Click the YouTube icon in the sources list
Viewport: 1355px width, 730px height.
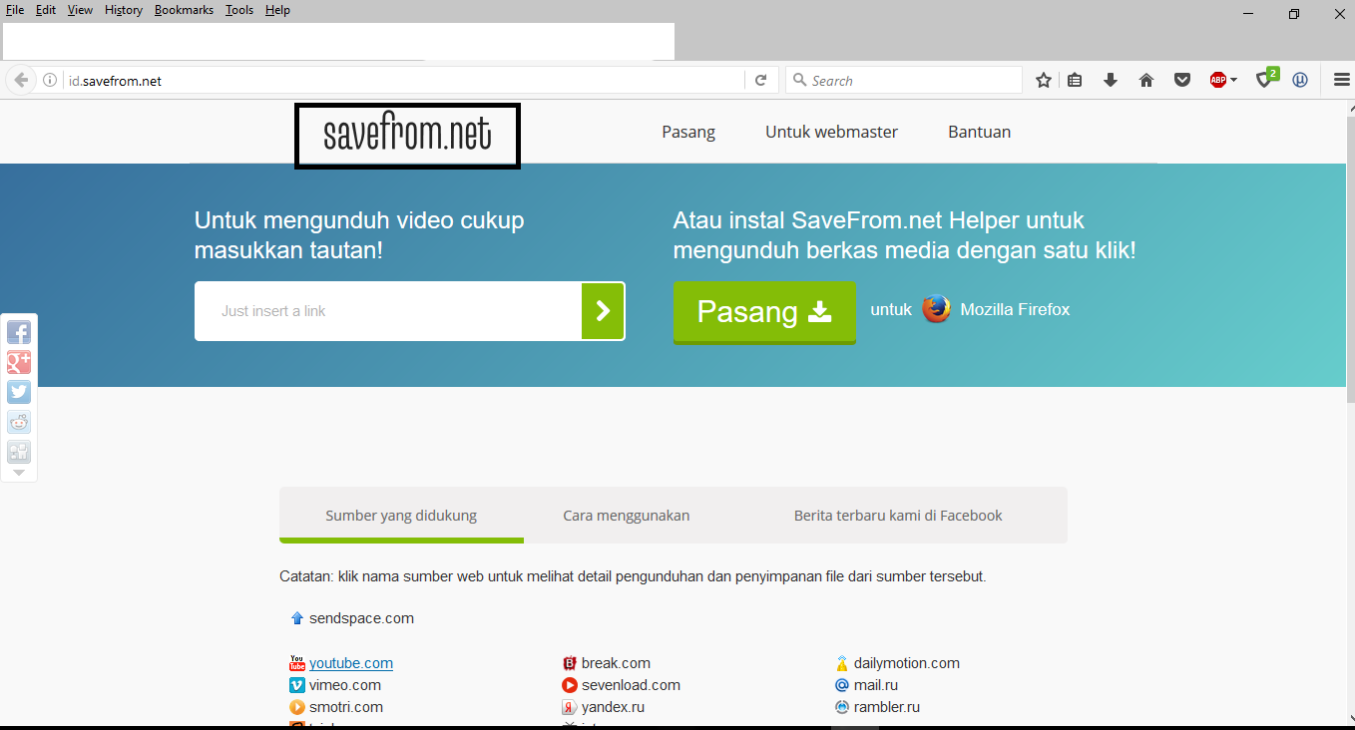[296, 663]
